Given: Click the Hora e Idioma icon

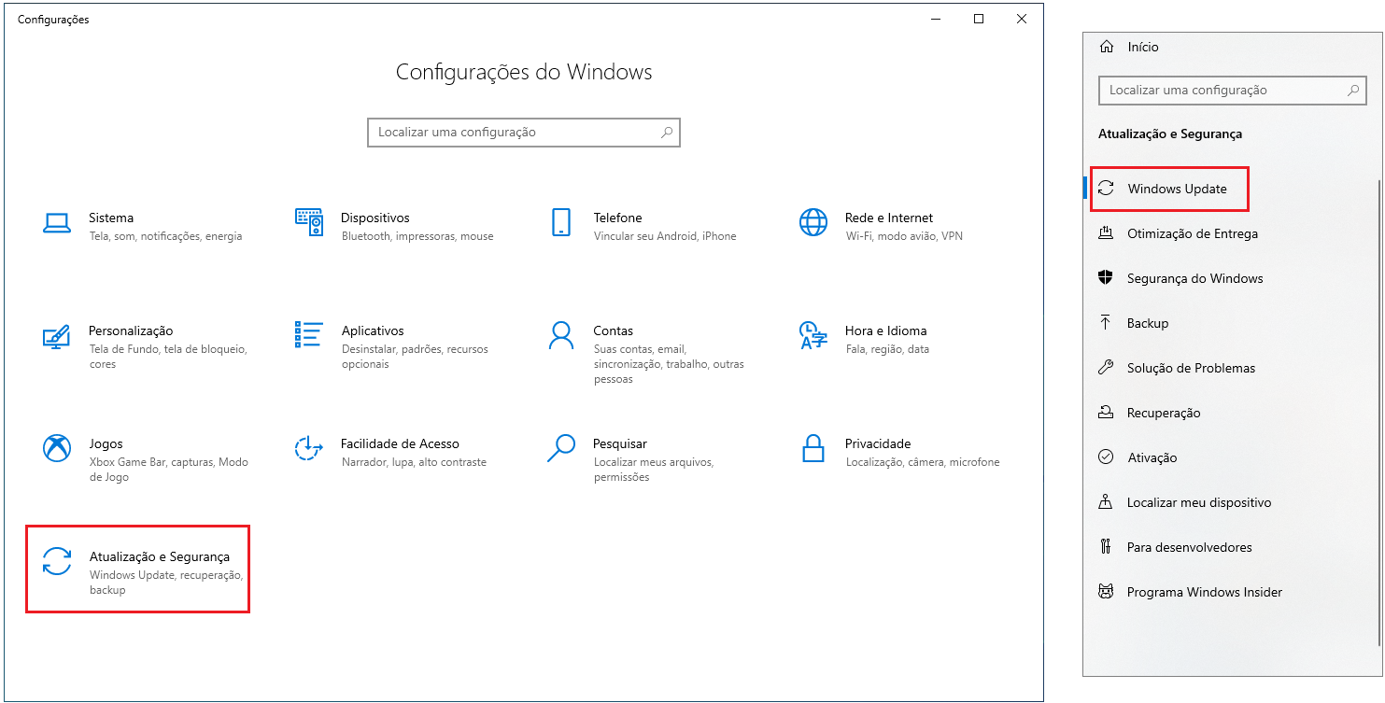Looking at the screenshot, I should click(x=813, y=335).
